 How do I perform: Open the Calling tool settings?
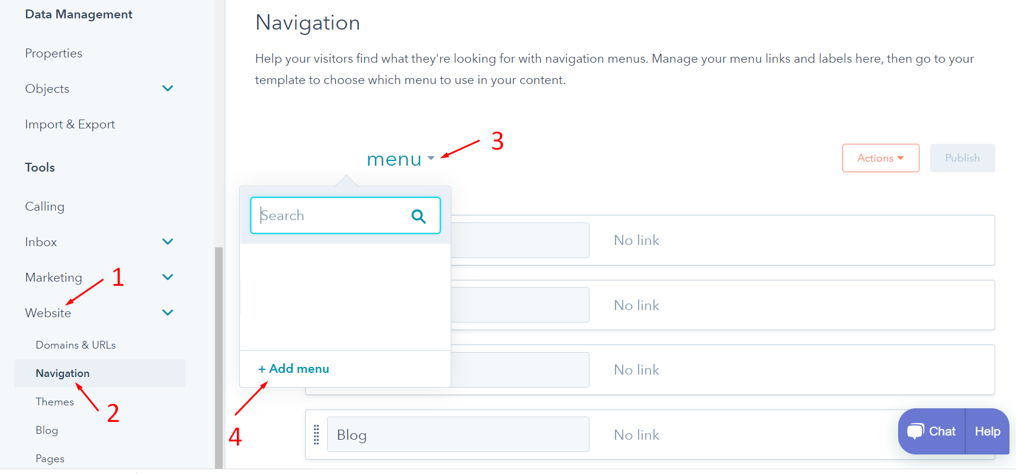click(44, 207)
